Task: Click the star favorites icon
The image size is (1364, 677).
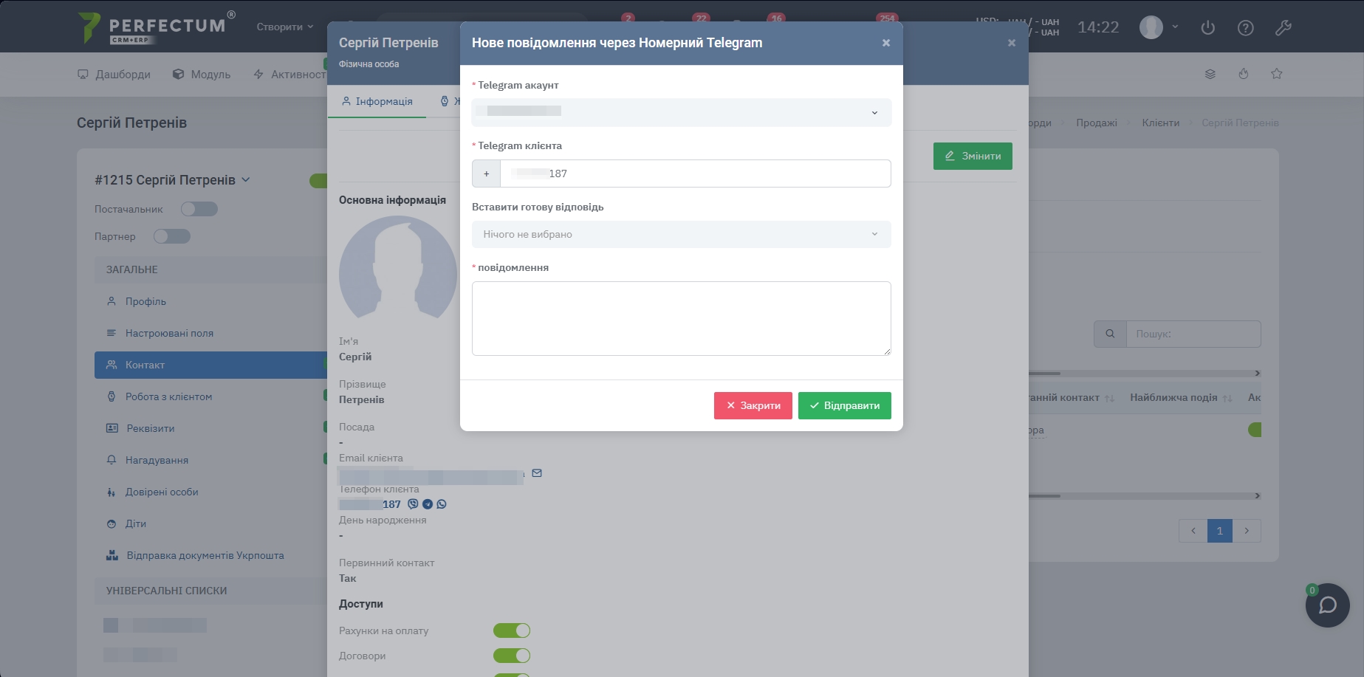Action: coord(1277,74)
